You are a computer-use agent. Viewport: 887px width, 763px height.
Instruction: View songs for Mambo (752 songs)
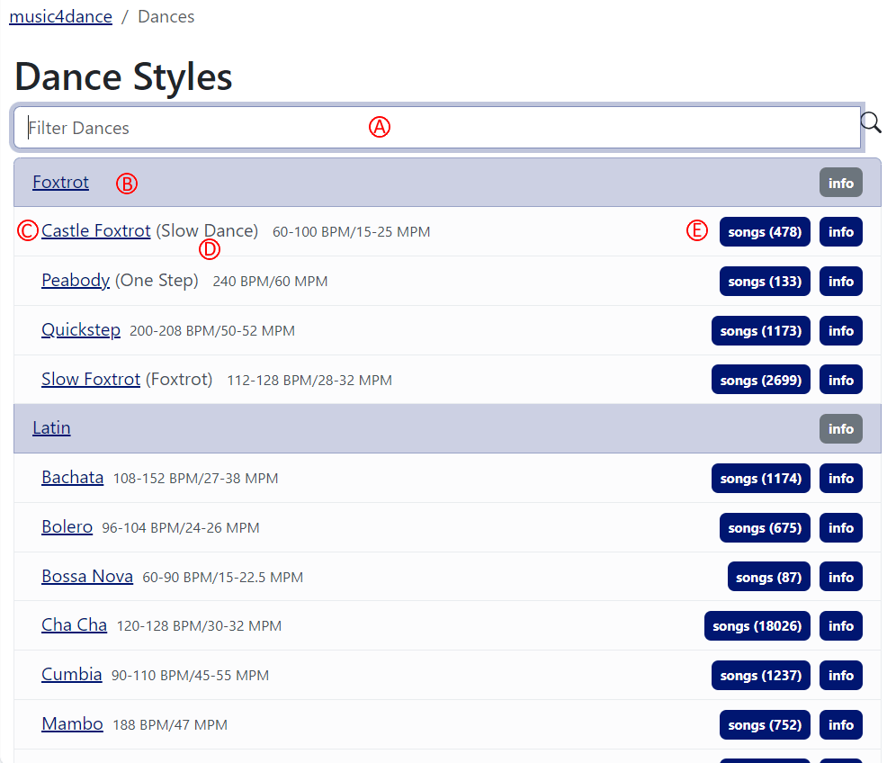tap(765, 724)
